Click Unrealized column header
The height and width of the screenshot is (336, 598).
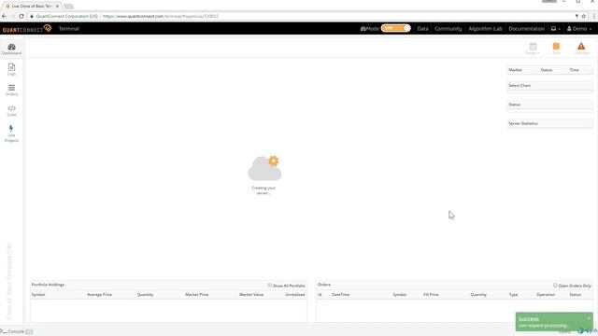pyautogui.click(x=295, y=295)
